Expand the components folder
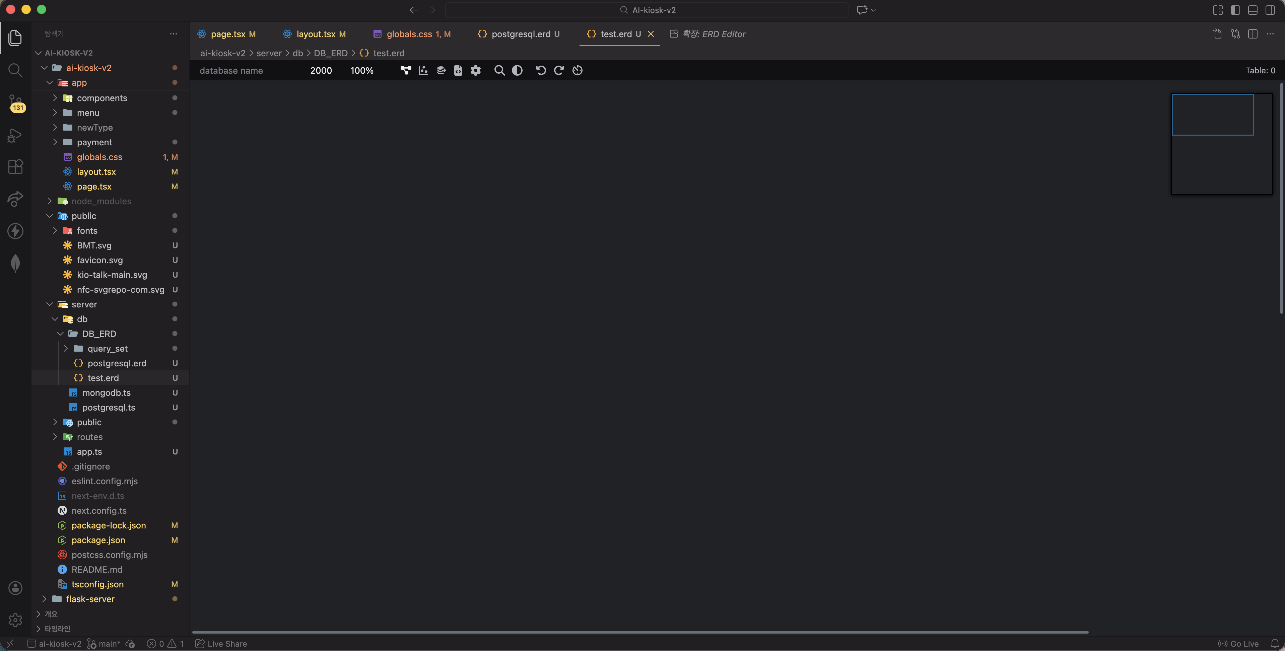 (x=102, y=98)
